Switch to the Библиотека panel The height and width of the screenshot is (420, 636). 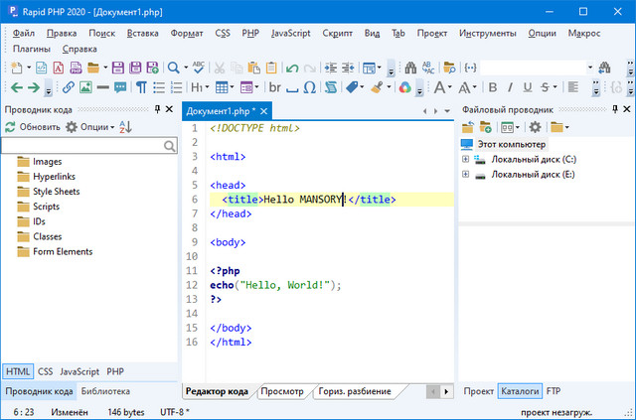[x=105, y=391]
